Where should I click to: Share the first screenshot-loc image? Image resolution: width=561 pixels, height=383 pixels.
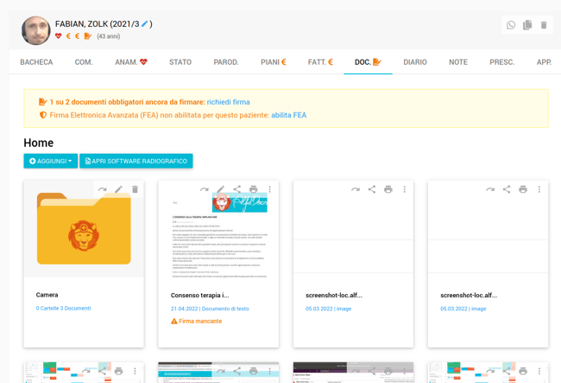(372, 189)
